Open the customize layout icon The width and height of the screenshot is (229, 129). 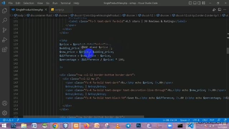click(204, 3)
